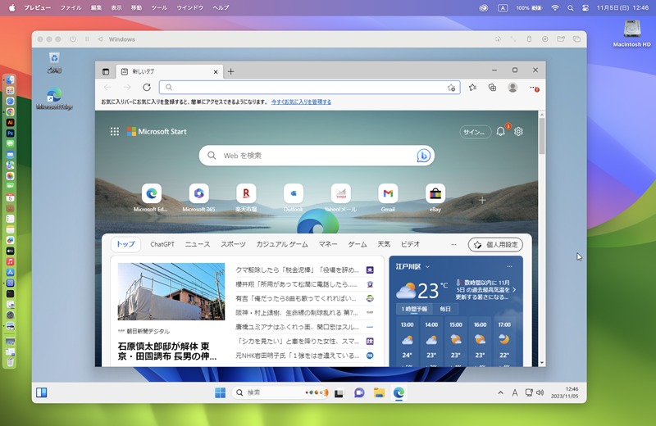This screenshot has height=426, width=656.
Task: Open macOS Control Center icon
Action: tap(585, 7)
